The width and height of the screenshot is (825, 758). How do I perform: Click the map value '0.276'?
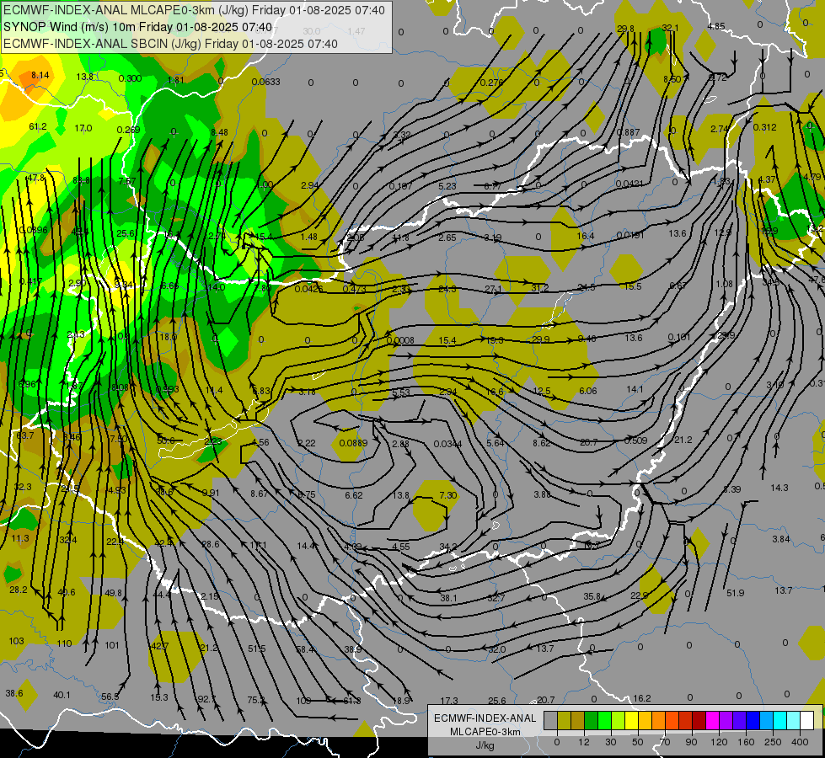point(491,83)
